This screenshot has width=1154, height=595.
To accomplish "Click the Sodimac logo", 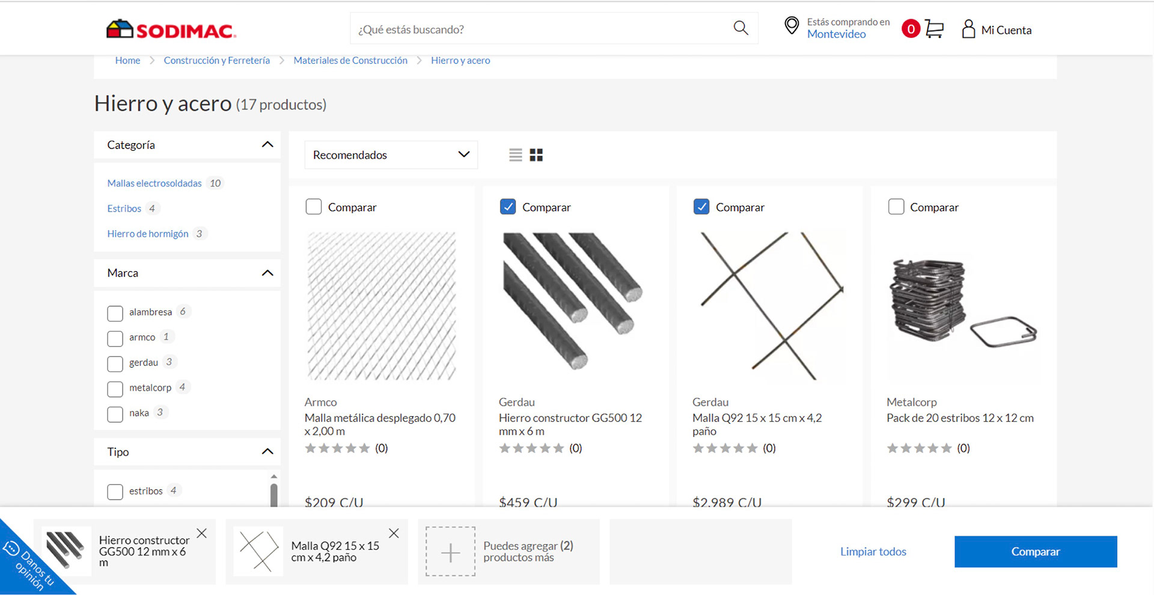I will pos(171,29).
